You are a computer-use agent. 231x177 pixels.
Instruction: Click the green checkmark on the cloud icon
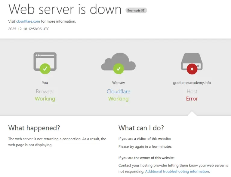coord(119,69)
